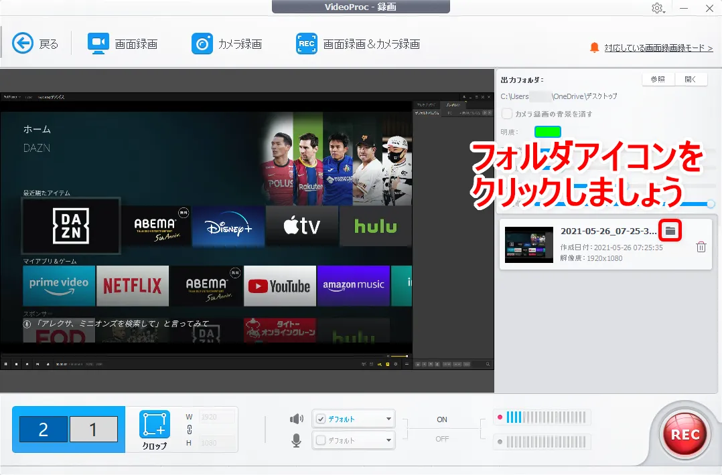Select 画面録画＆カメラ録画 combined mode
Screen dimensions: 722x475
[x=358, y=43]
